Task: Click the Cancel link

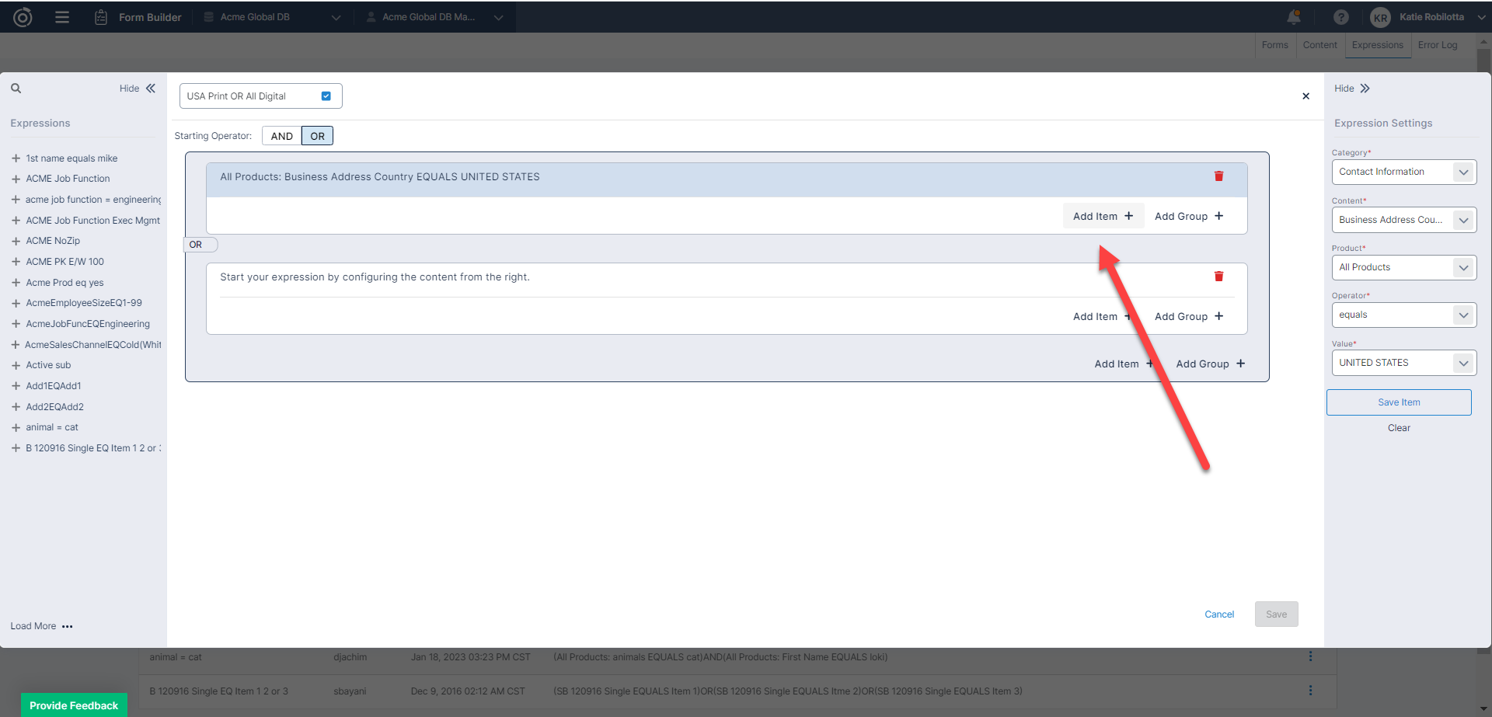Action: 1218,614
